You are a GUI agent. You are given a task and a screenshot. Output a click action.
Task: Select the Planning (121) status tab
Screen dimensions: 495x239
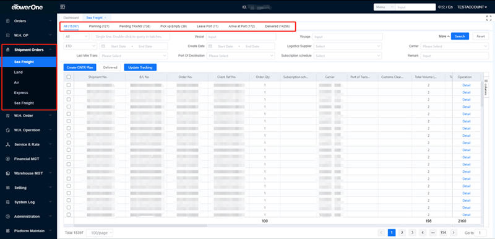pyautogui.click(x=99, y=26)
